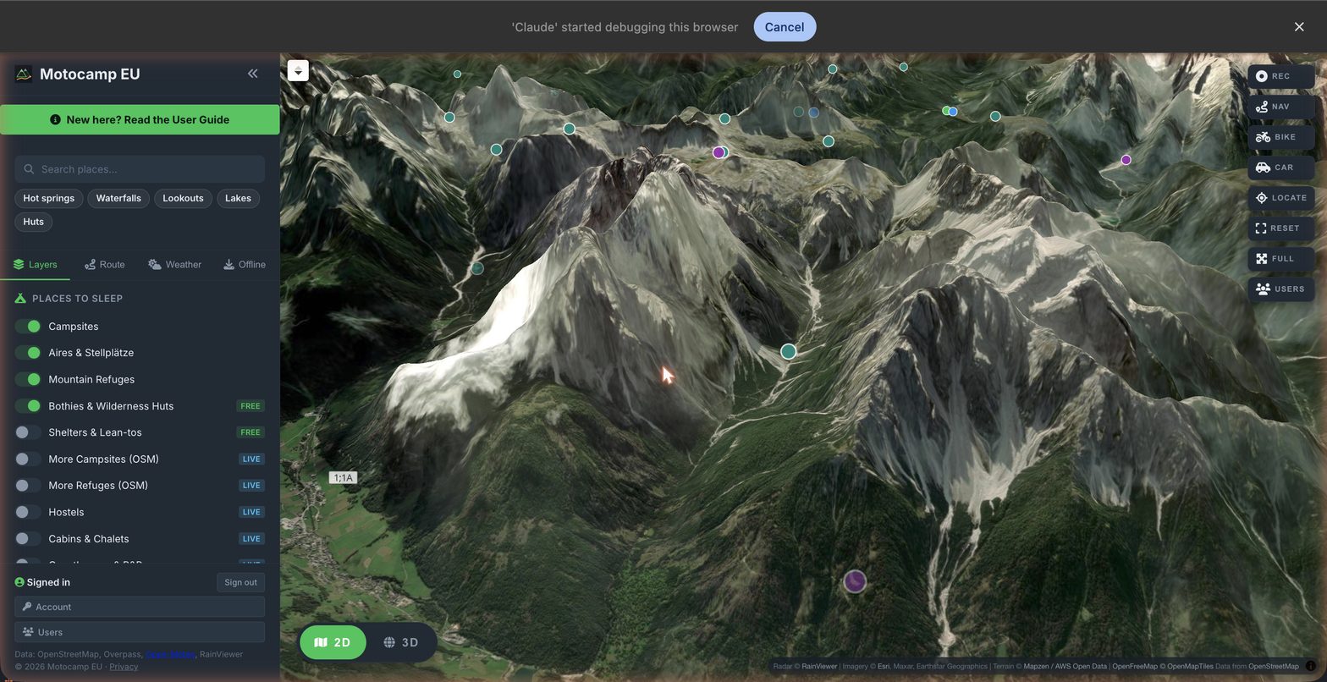
Task: Click LOCATE to find my position
Action: click(1280, 198)
